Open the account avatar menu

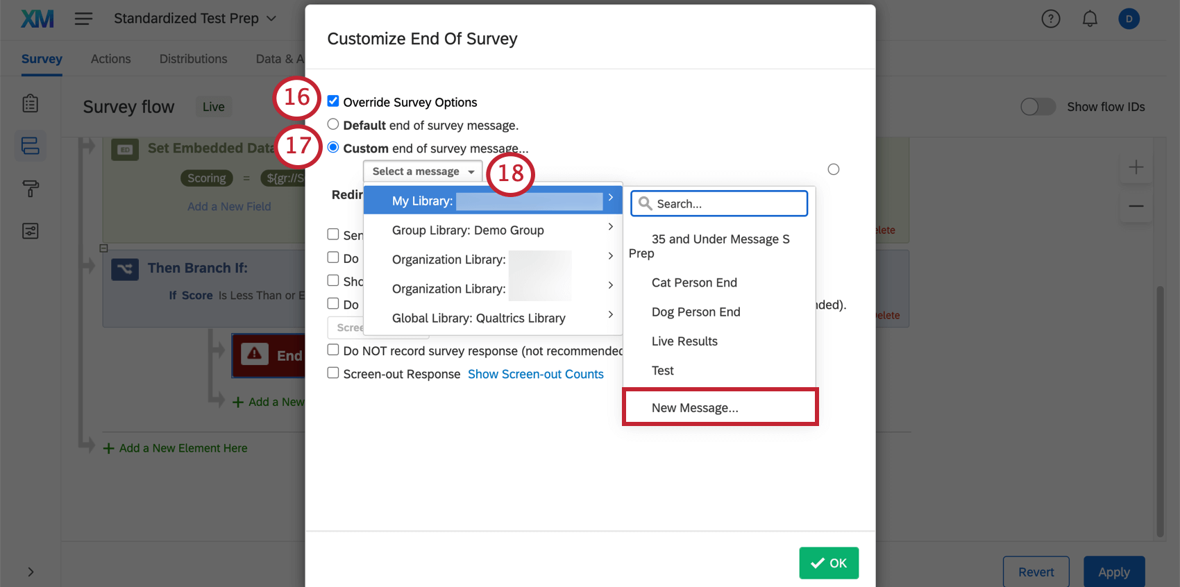pos(1129,19)
